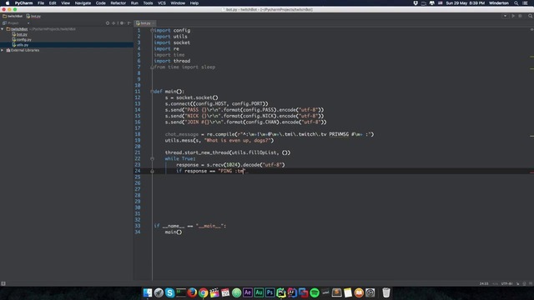Open Spotify from the dock
This screenshot has width=534, height=300.
[x=315, y=292]
